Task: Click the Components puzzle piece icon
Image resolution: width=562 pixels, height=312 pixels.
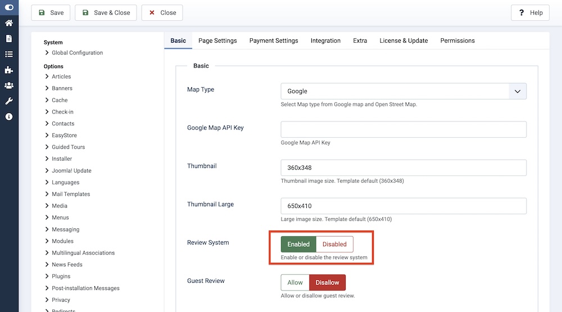Action: point(9,70)
